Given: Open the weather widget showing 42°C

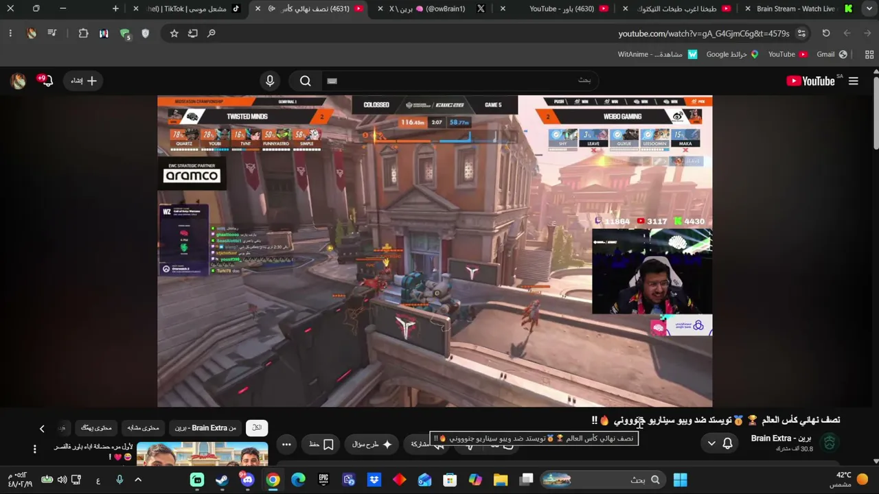Looking at the screenshot, I should 849,480.
